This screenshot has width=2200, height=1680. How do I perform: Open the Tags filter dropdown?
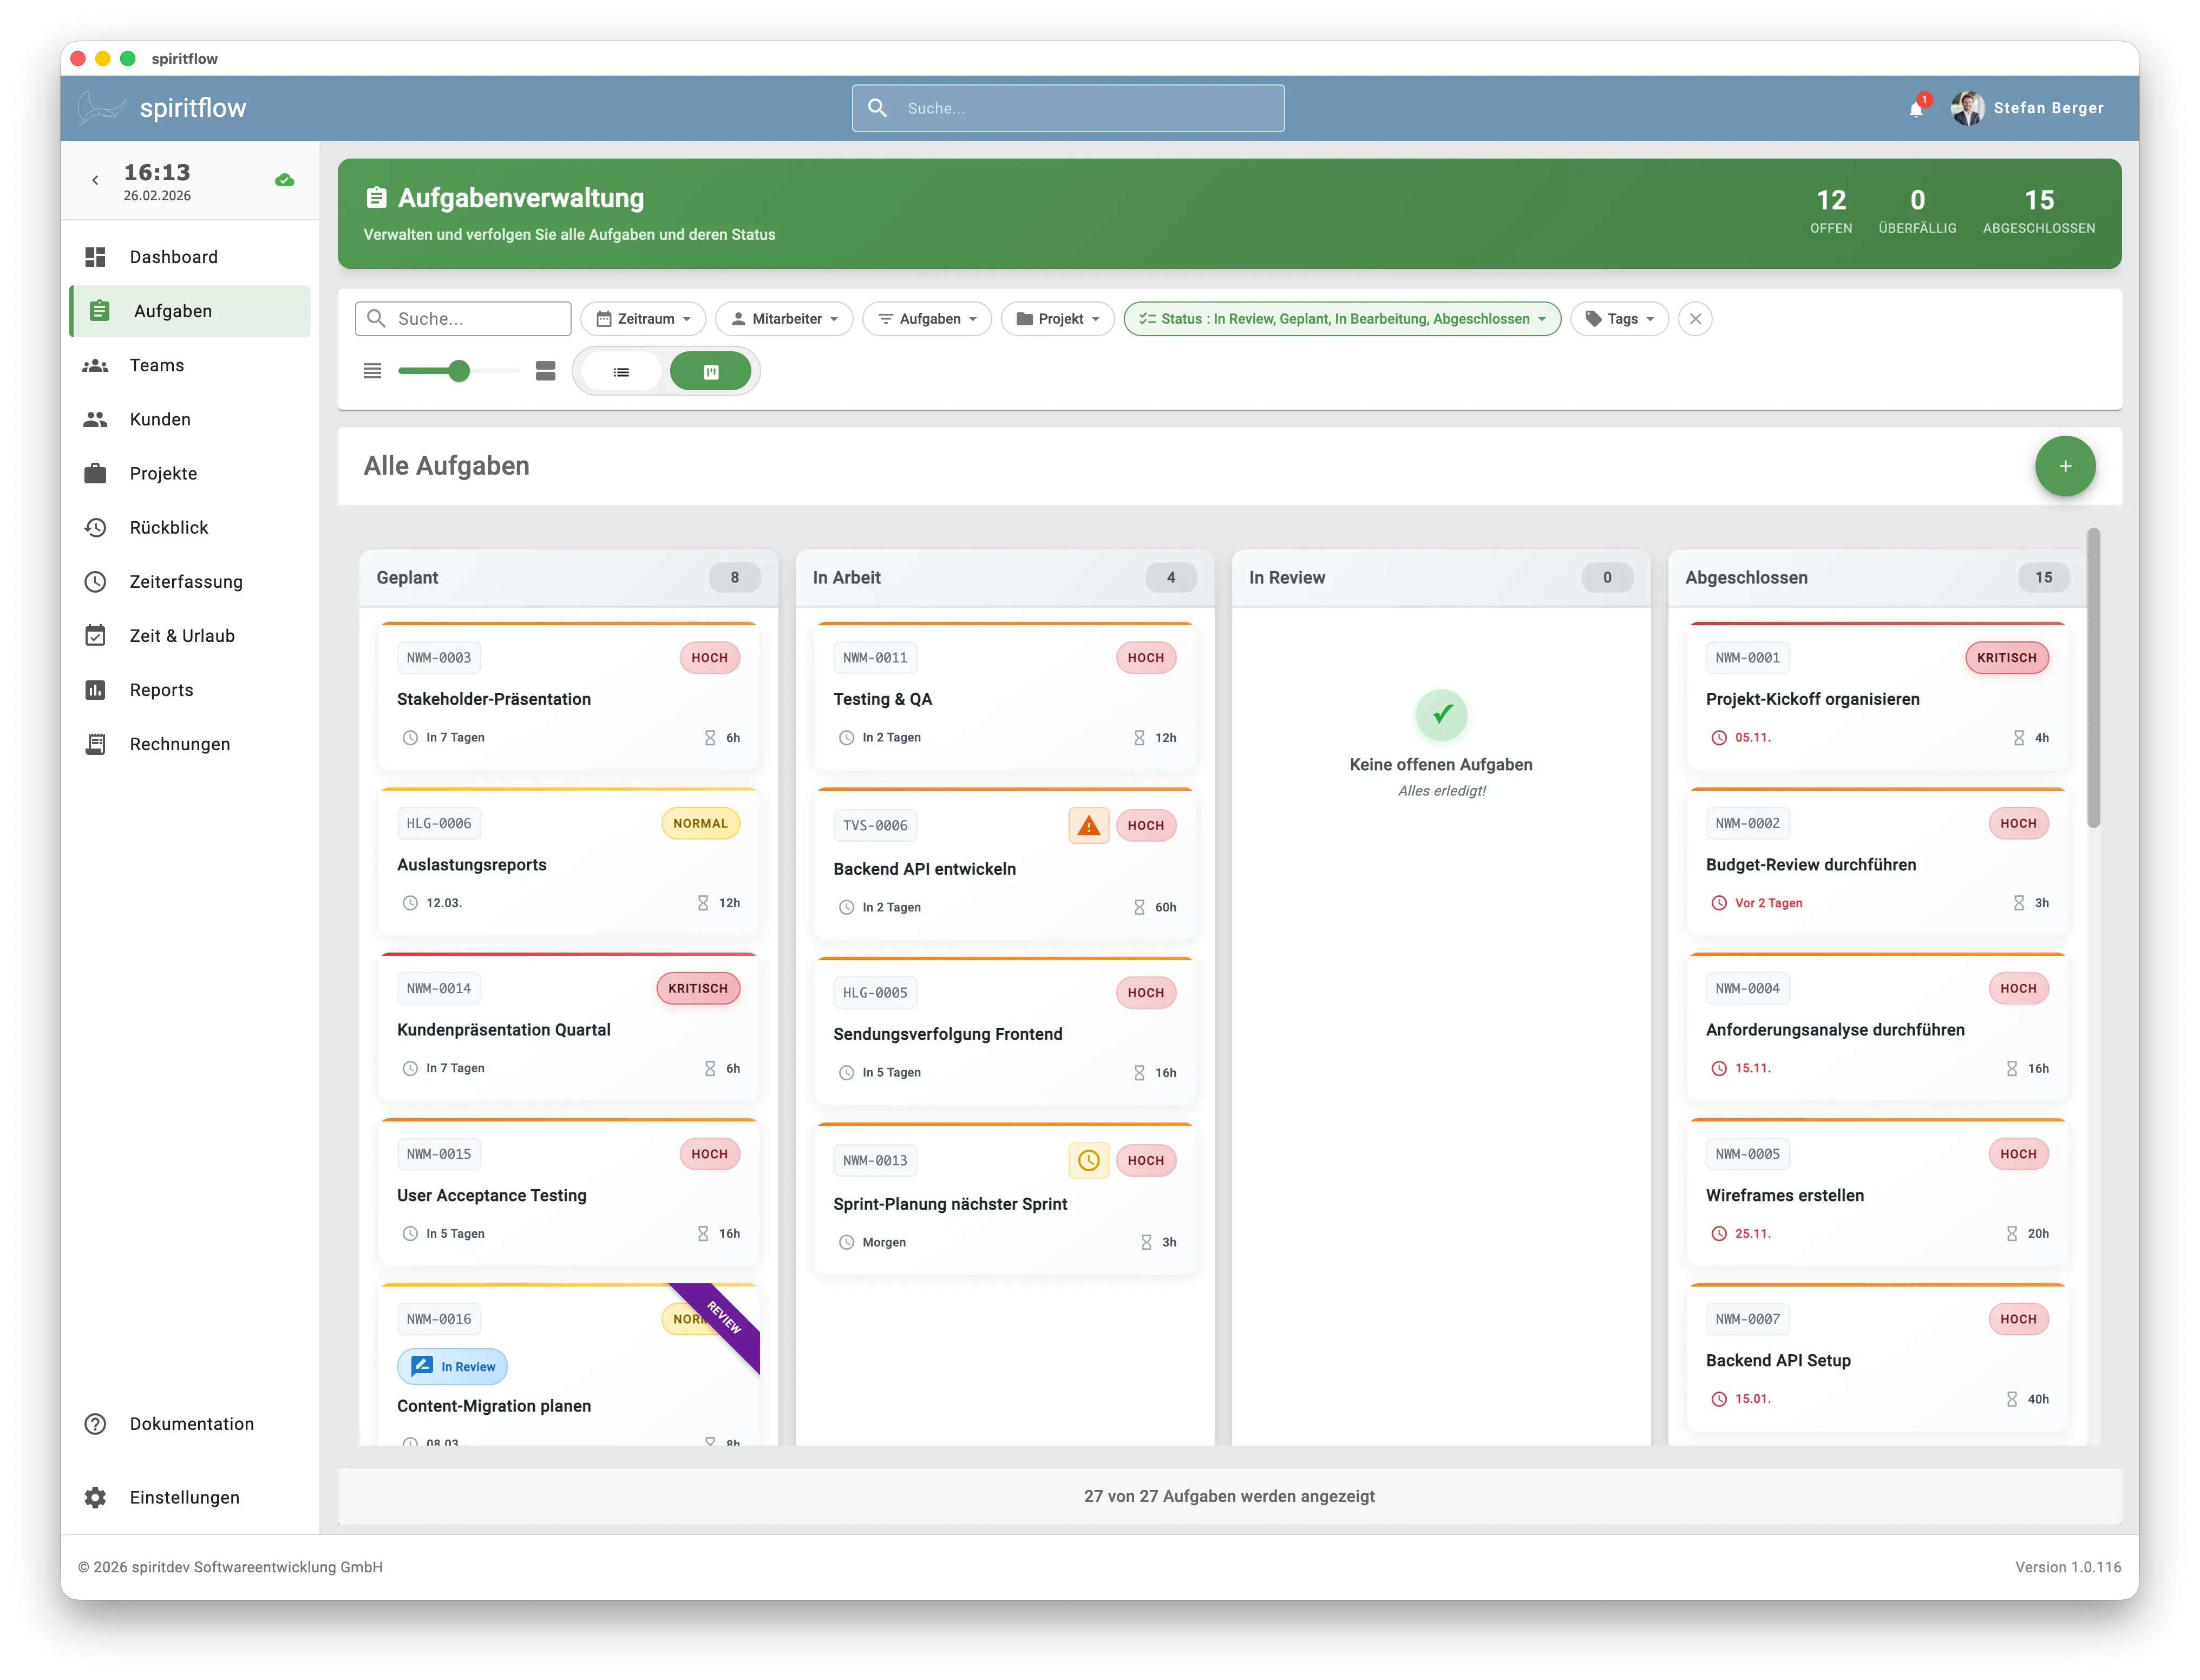(x=1619, y=319)
